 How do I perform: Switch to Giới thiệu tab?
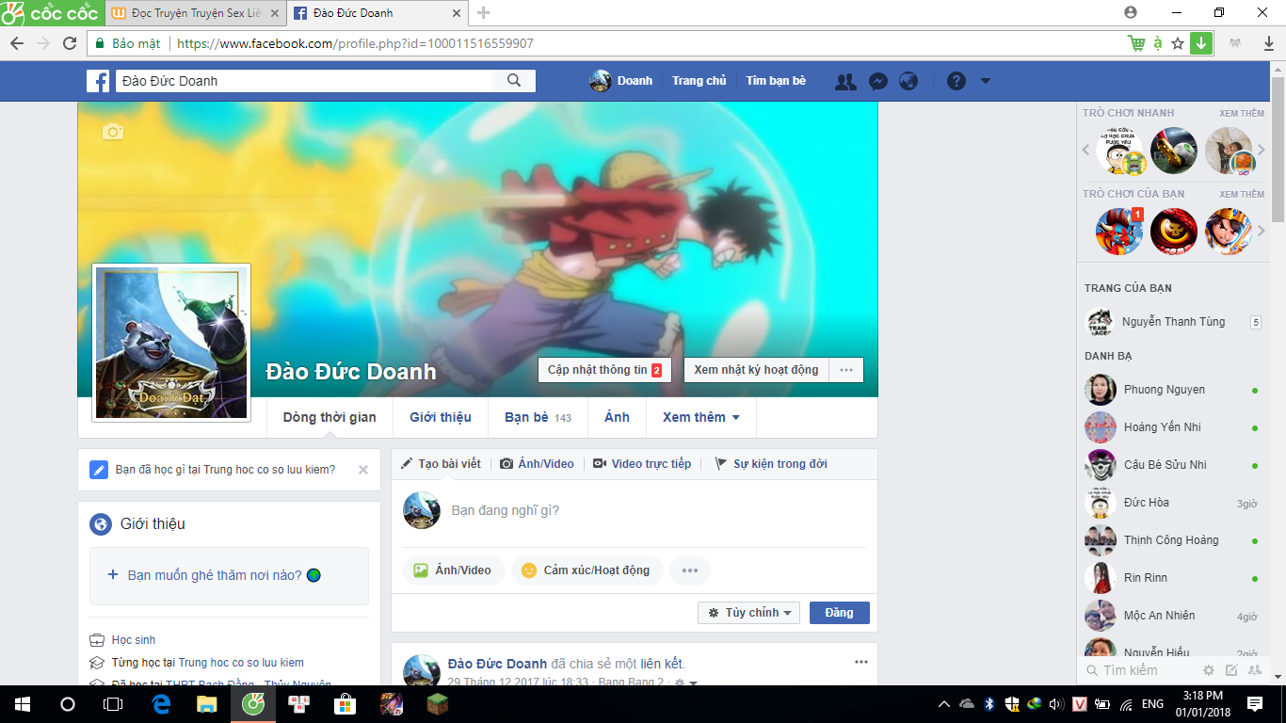pyautogui.click(x=441, y=417)
